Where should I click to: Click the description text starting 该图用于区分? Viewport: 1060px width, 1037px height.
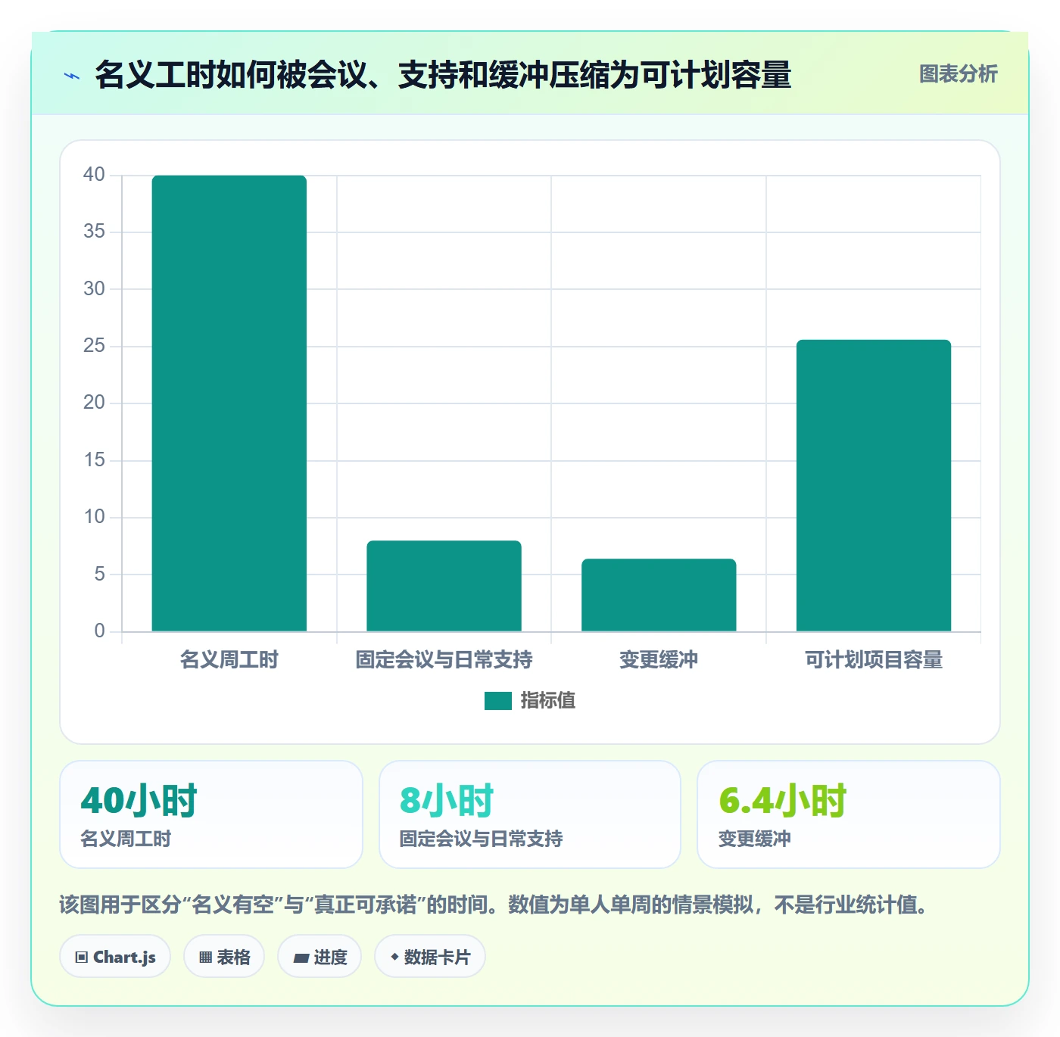coord(494,905)
